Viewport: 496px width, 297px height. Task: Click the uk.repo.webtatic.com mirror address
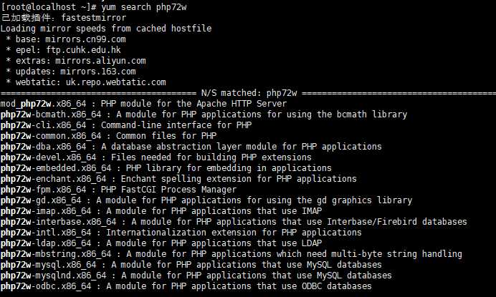tap(116, 82)
